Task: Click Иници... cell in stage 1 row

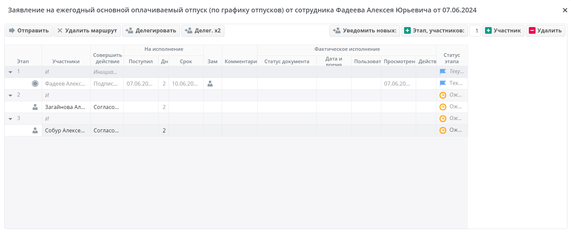Action: click(x=107, y=72)
